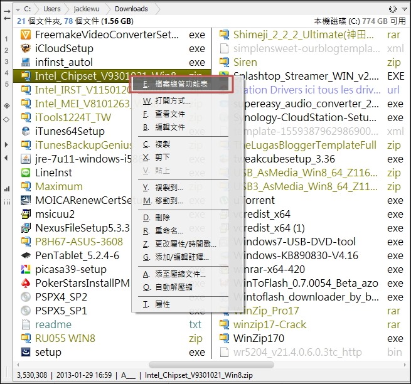Click scrollbar right arrow at bottom

click(x=405, y=365)
